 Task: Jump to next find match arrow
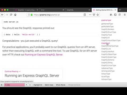[x=30, y=85]
